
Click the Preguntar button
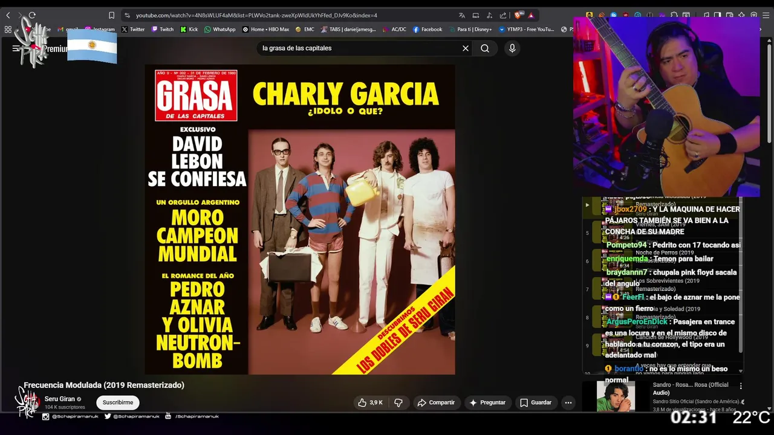487,402
